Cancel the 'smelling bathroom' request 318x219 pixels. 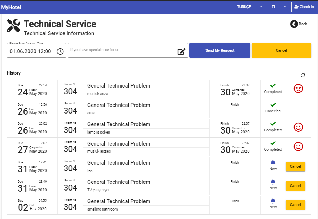click(x=295, y=205)
